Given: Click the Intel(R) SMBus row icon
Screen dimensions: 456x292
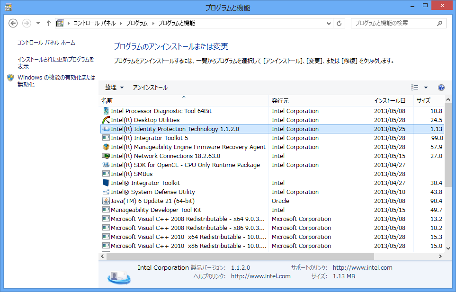Looking at the screenshot, I should click(106, 174).
